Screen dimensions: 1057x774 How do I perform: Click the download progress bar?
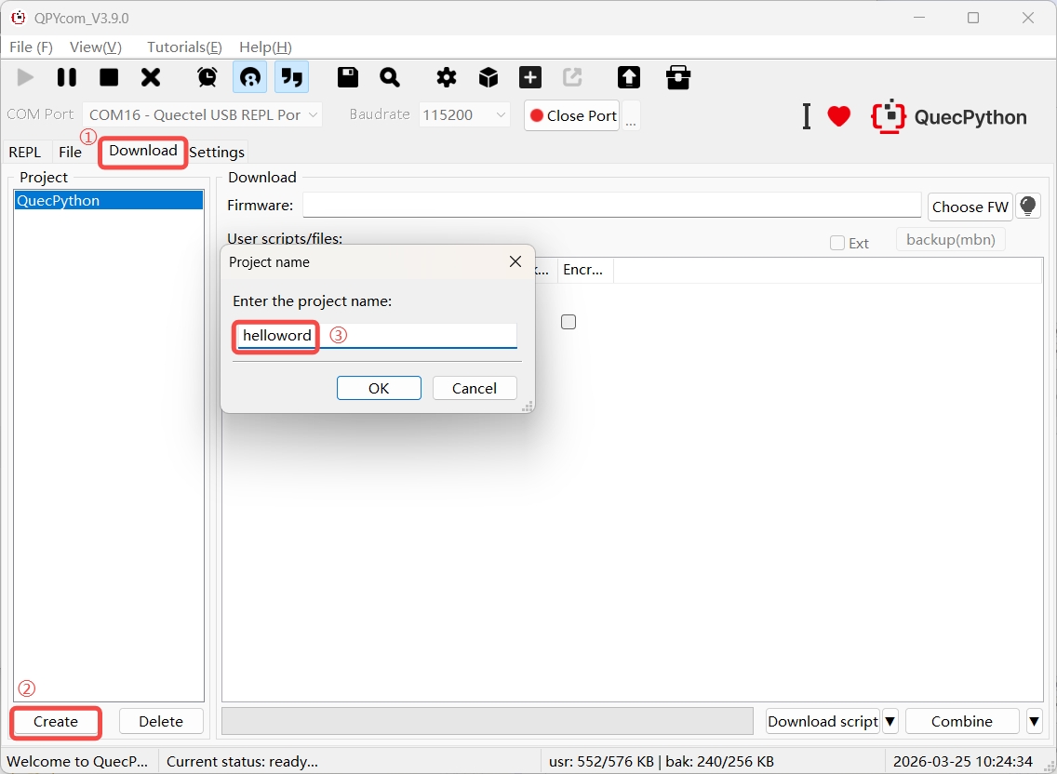click(x=487, y=721)
